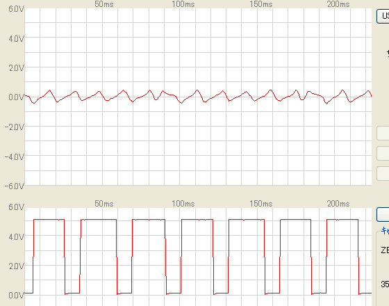Select the 200ms marker above the lower graph
389x306 pixels.
tap(338, 204)
